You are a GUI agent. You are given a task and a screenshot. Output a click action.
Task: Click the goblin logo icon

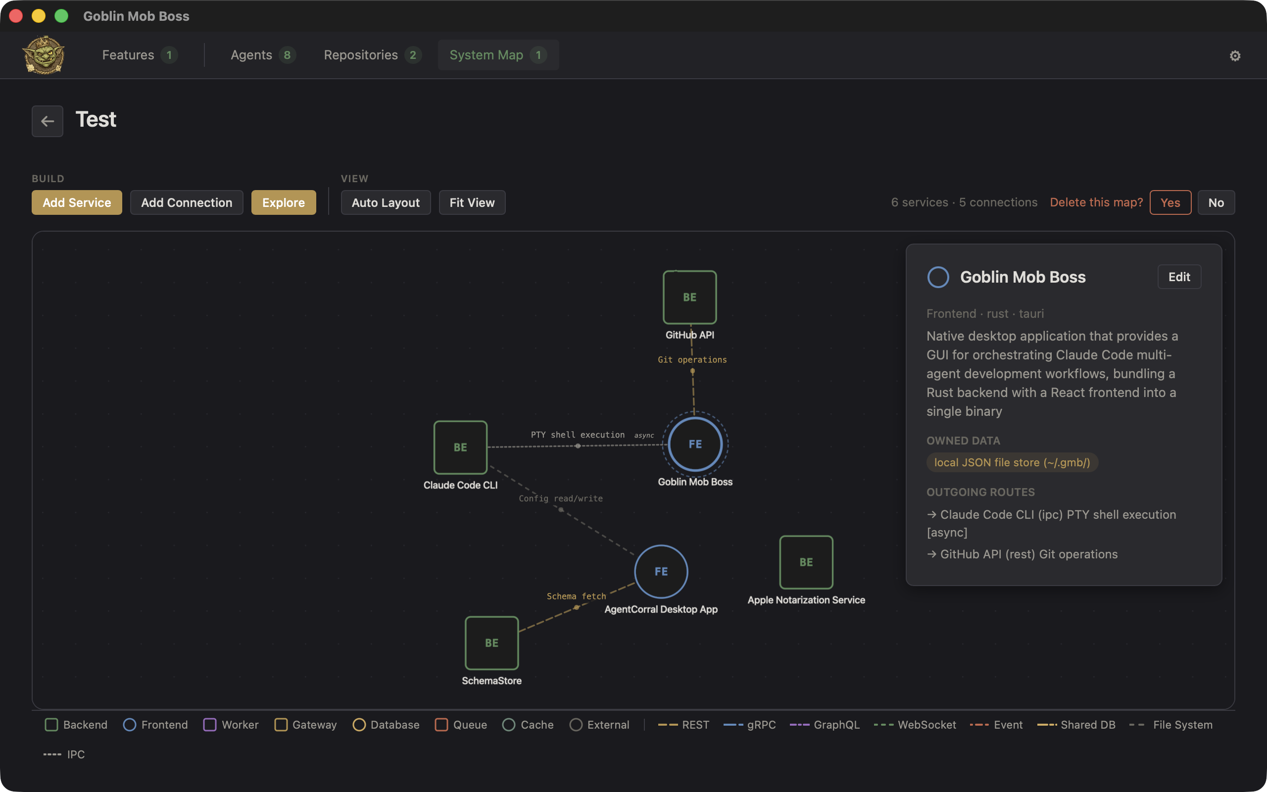[x=44, y=55]
